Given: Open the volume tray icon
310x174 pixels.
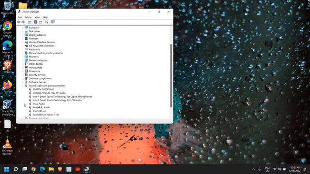Looking at the screenshot, I should click(x=279, y=169).
